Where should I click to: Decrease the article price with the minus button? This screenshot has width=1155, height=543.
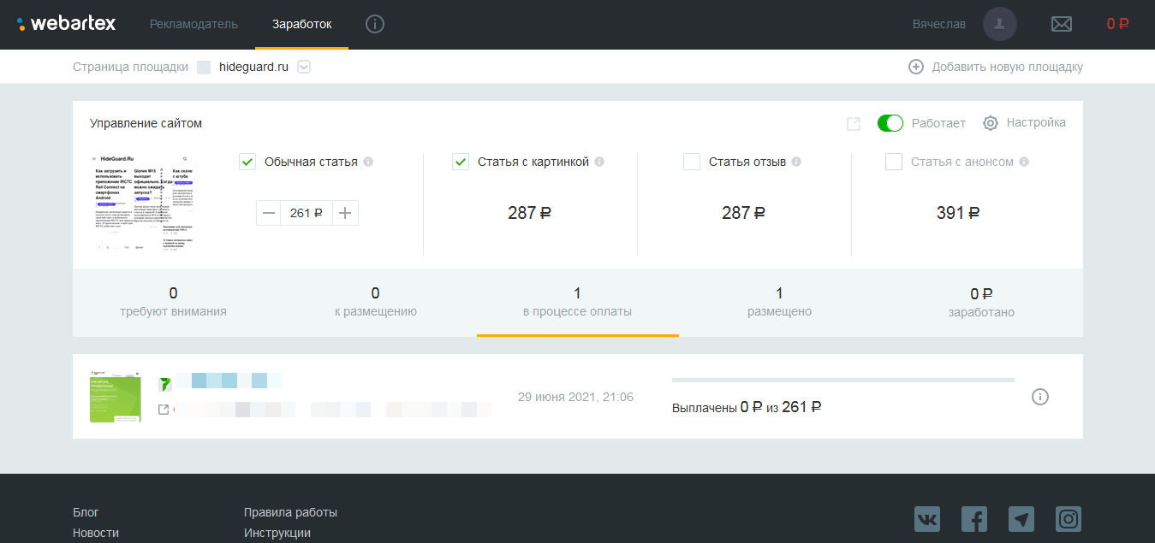pos(269,213)
